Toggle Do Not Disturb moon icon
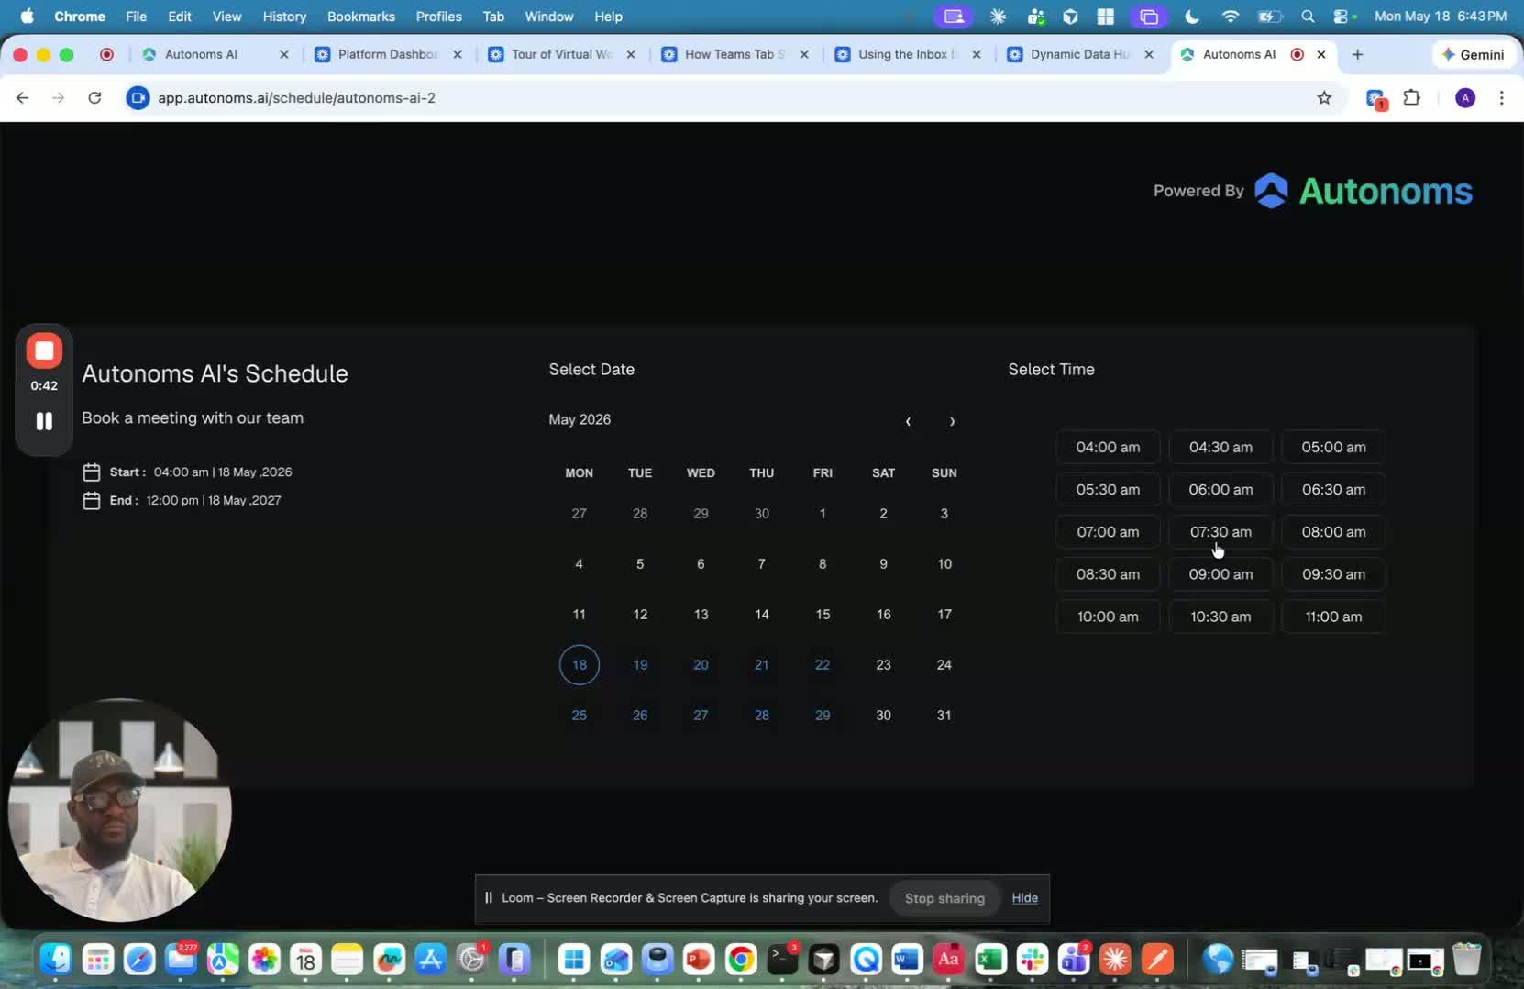 (1192, 17)
